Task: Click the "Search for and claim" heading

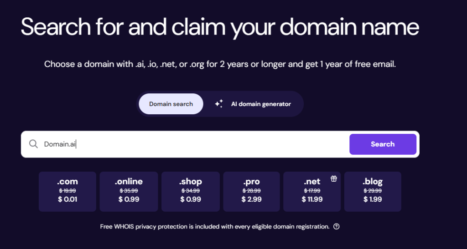Action: pos(219,27)
